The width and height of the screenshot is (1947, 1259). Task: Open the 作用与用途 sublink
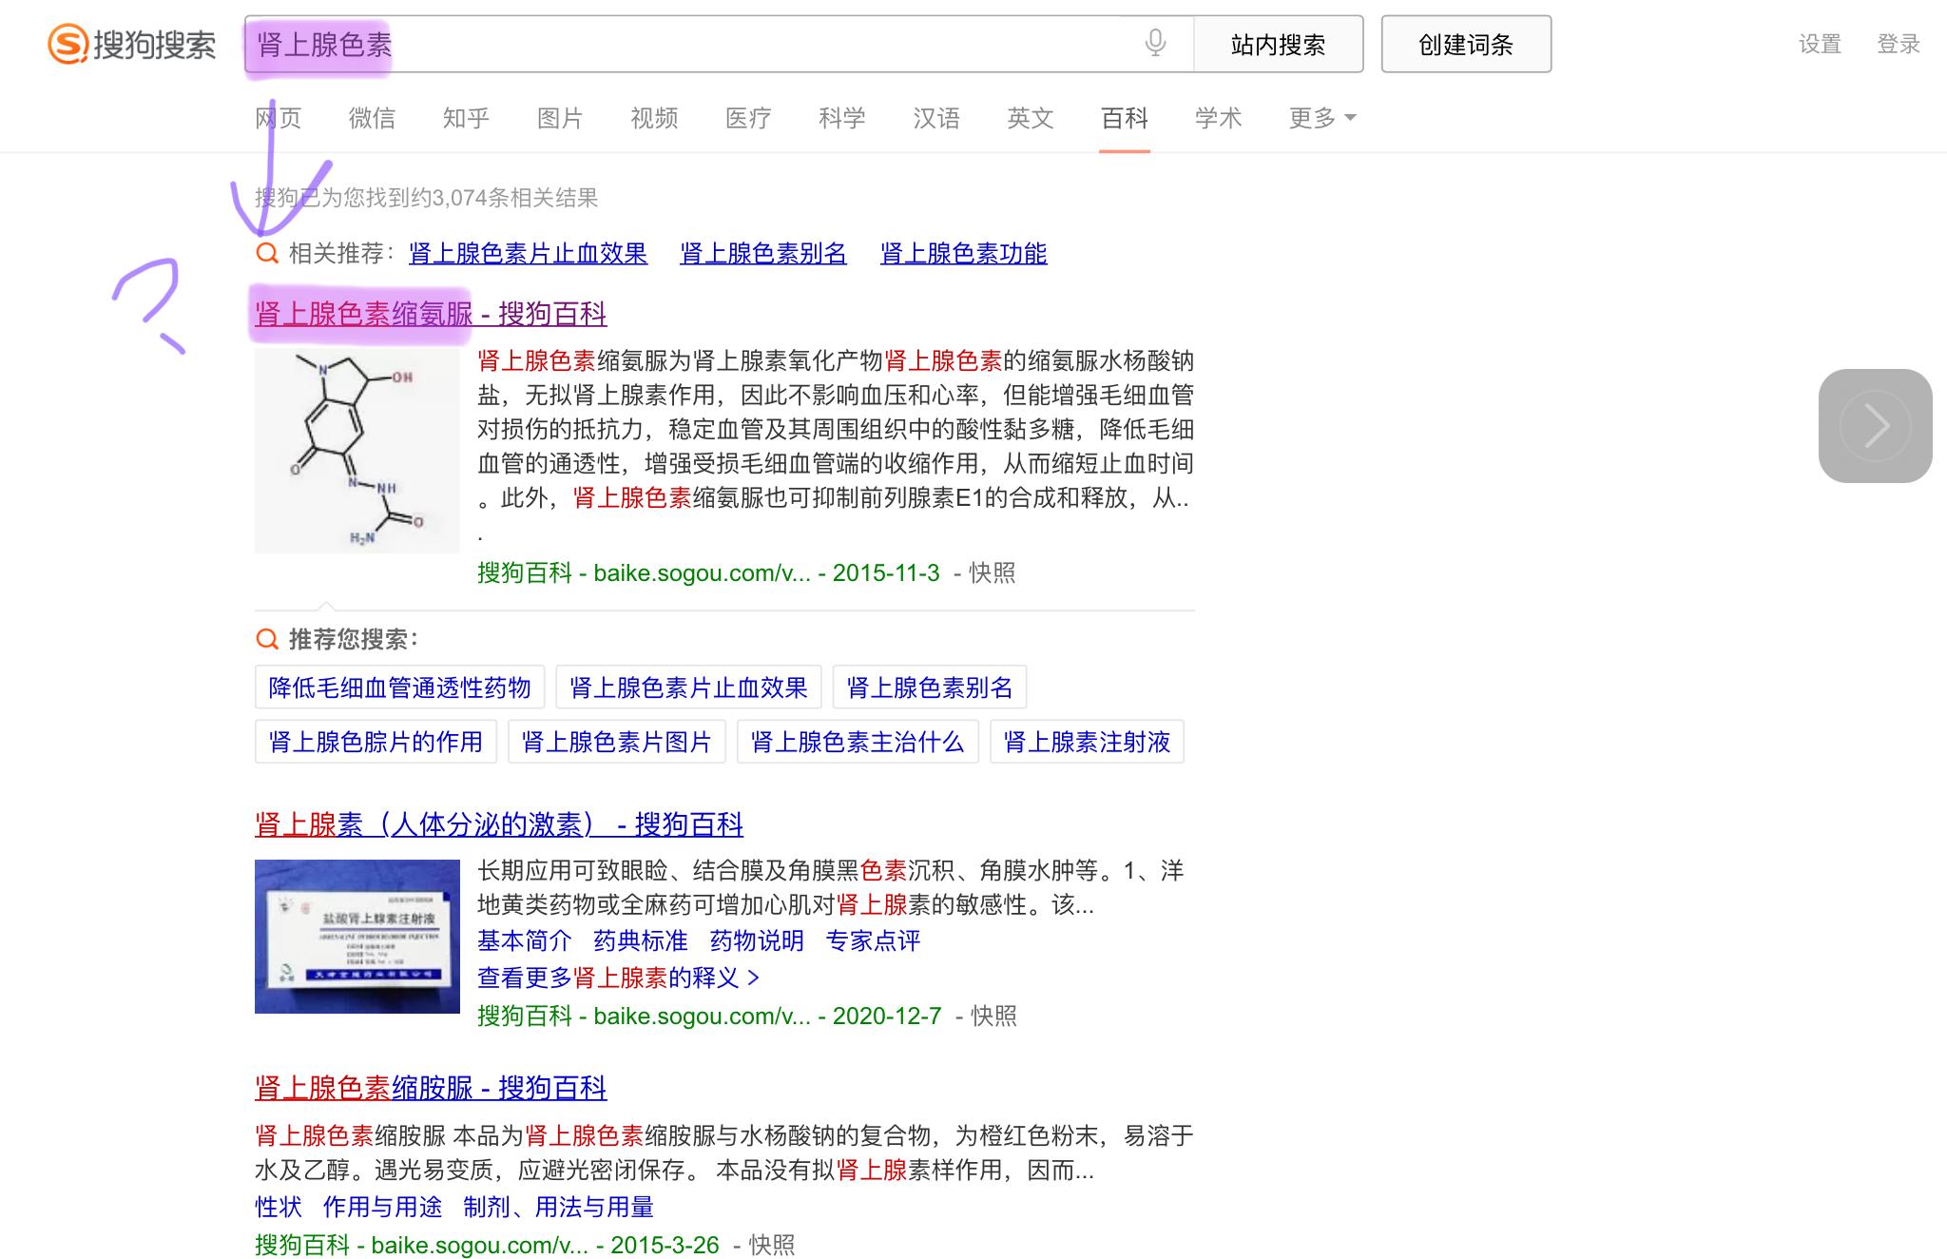[382, 1208]
